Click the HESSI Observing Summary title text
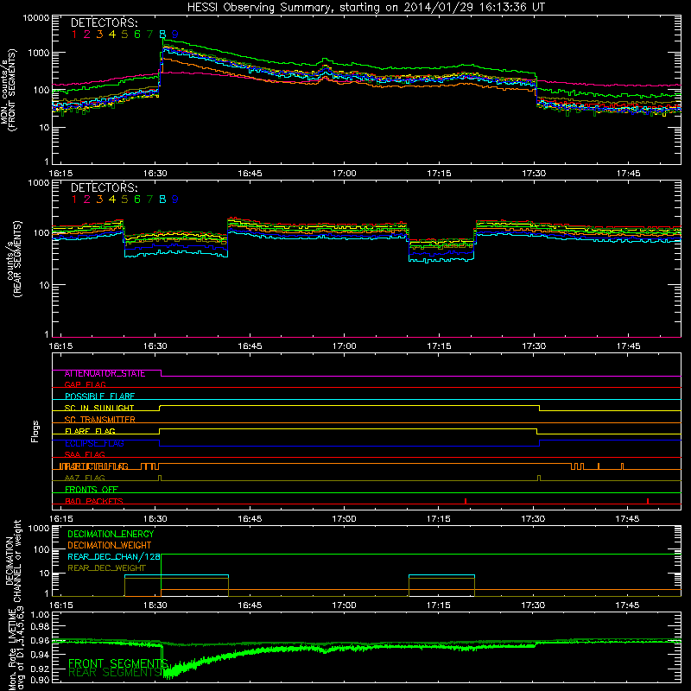Image resolution: width=691 pixels, height=691 pixels. click(x=365, y=8)
